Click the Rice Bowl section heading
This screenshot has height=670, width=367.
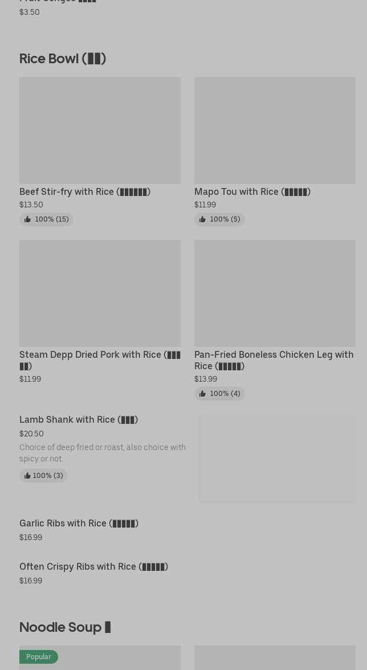63,59
